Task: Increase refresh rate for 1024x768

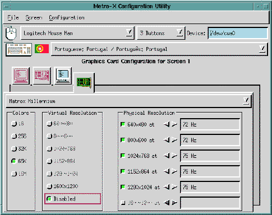Action: (174, 156)
